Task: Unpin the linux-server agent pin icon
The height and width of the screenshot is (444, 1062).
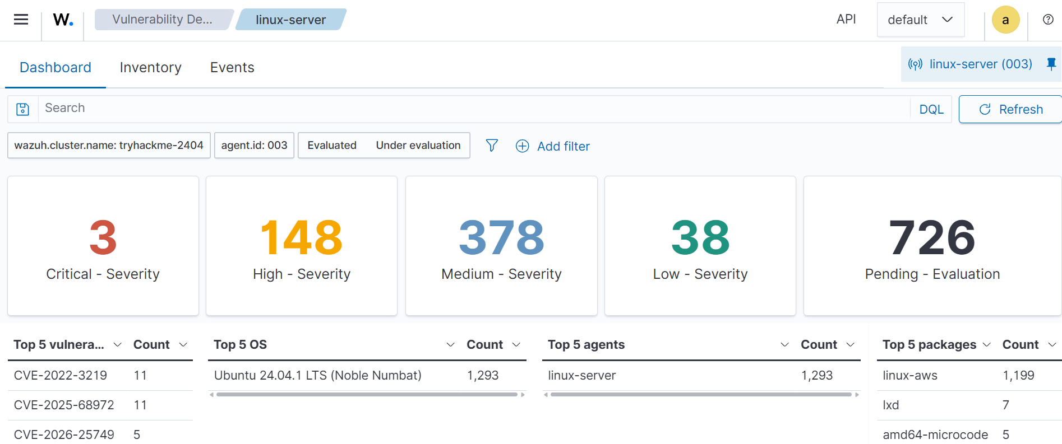Action: click(x=1051, y=64)
